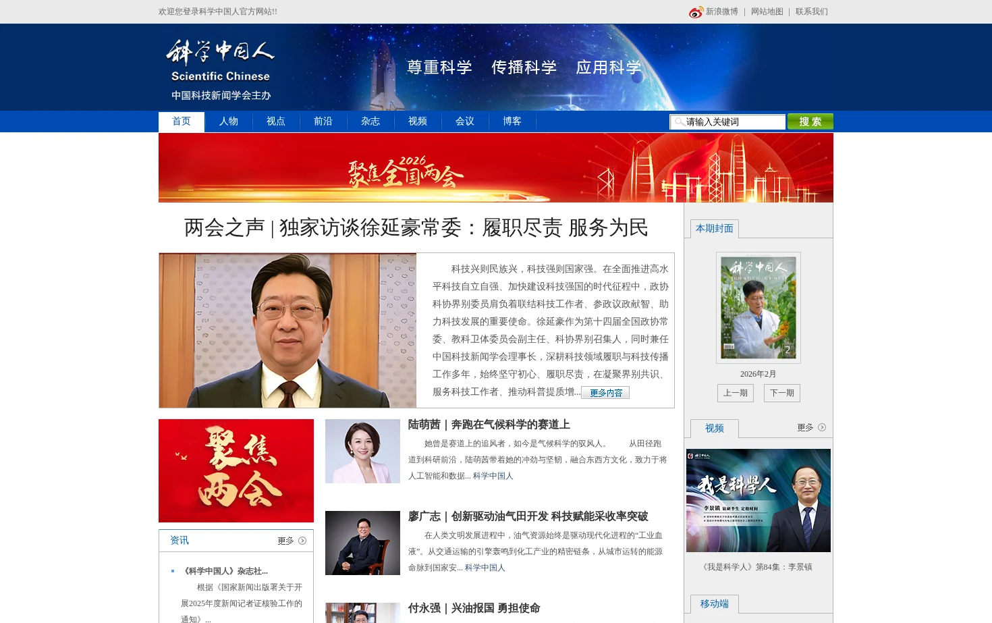Open article 付永强 兴油报国 勇担使命
This screenshot has width=992, height=623.
tap(474, 608)
